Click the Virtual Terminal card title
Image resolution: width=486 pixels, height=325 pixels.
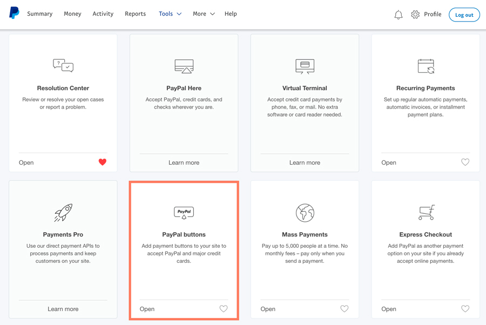(x=305, y=88)
